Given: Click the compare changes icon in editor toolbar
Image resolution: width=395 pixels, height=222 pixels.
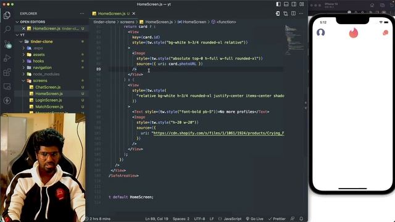Looking at the screenshot, I should coord(286,14).
